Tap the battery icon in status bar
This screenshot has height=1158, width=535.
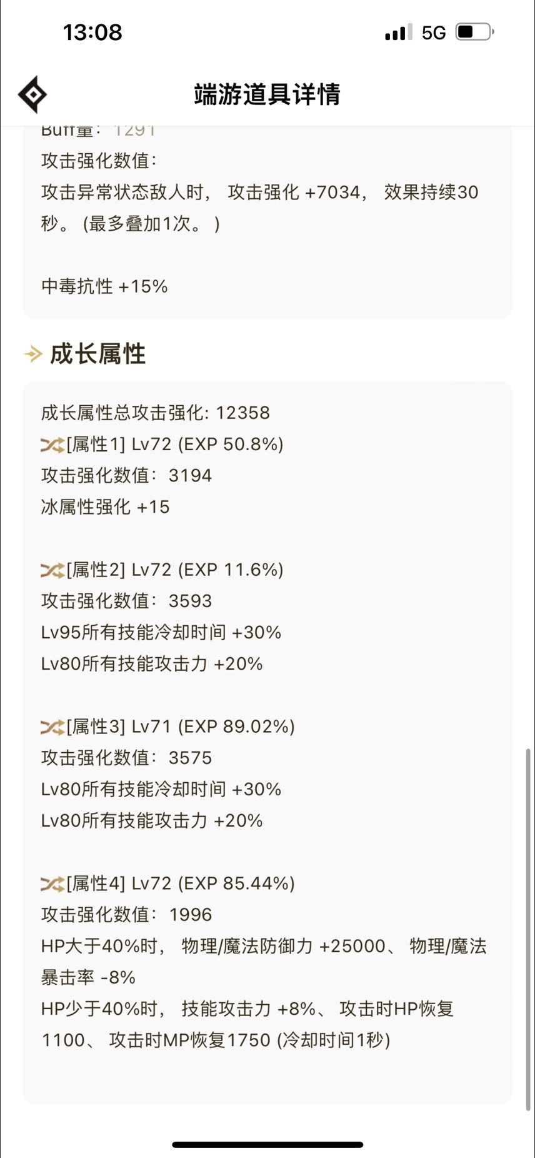[475, 32]
